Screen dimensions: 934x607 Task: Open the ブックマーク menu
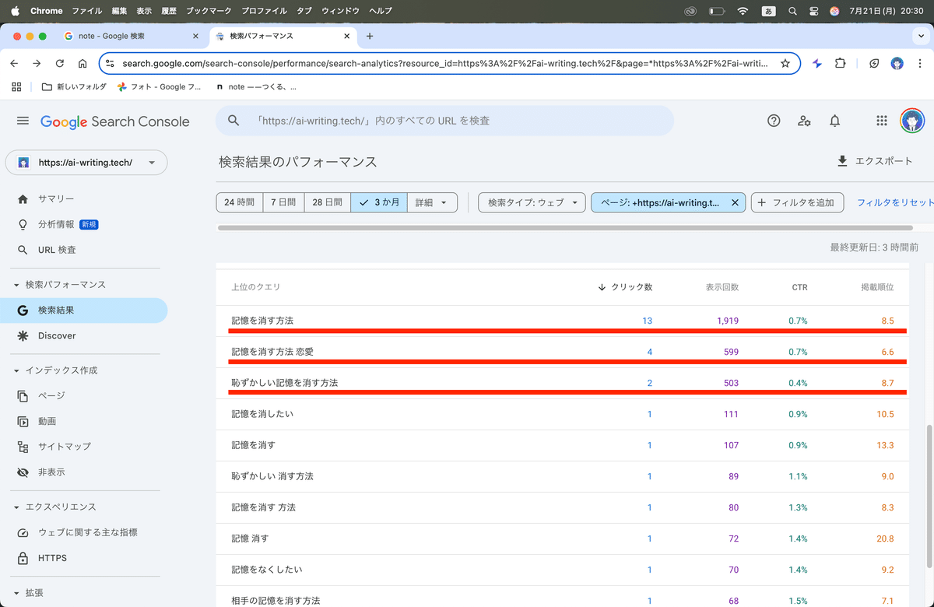(x=209, y=11)
